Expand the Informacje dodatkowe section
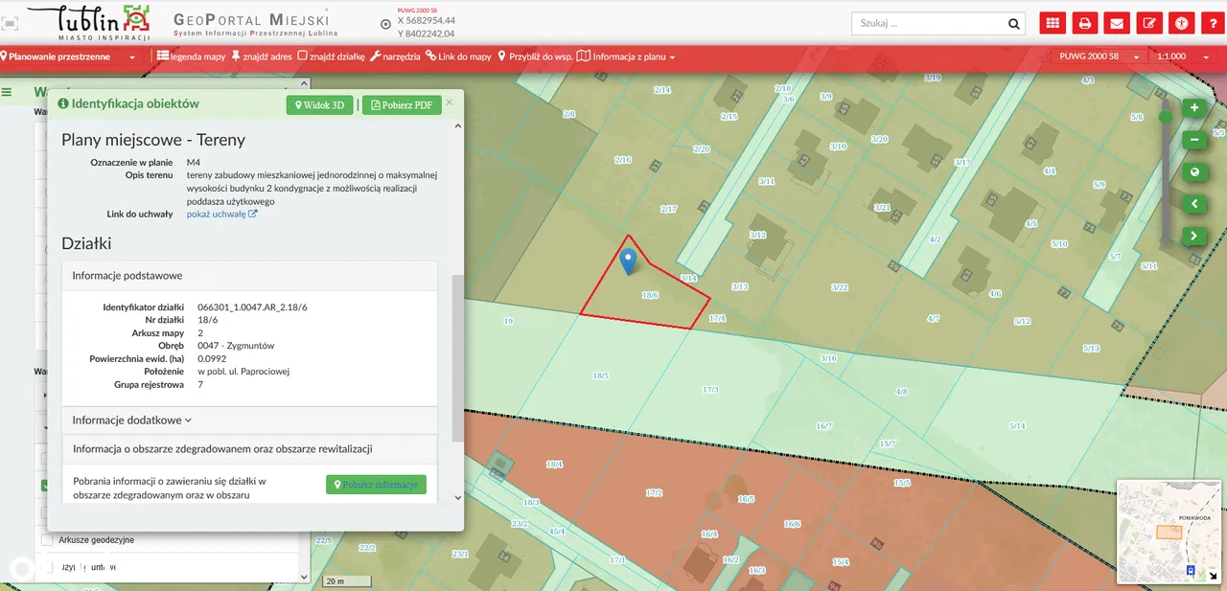Screen dimensions: 1227x591 click(x=132, y=420)
